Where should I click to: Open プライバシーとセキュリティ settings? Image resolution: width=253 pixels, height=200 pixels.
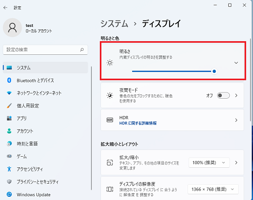(45, 182)
